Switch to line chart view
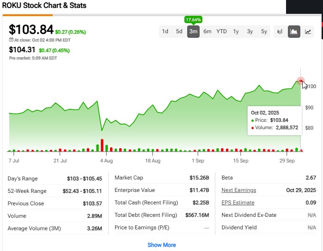 pyautogui.click(x=308, y=32)
